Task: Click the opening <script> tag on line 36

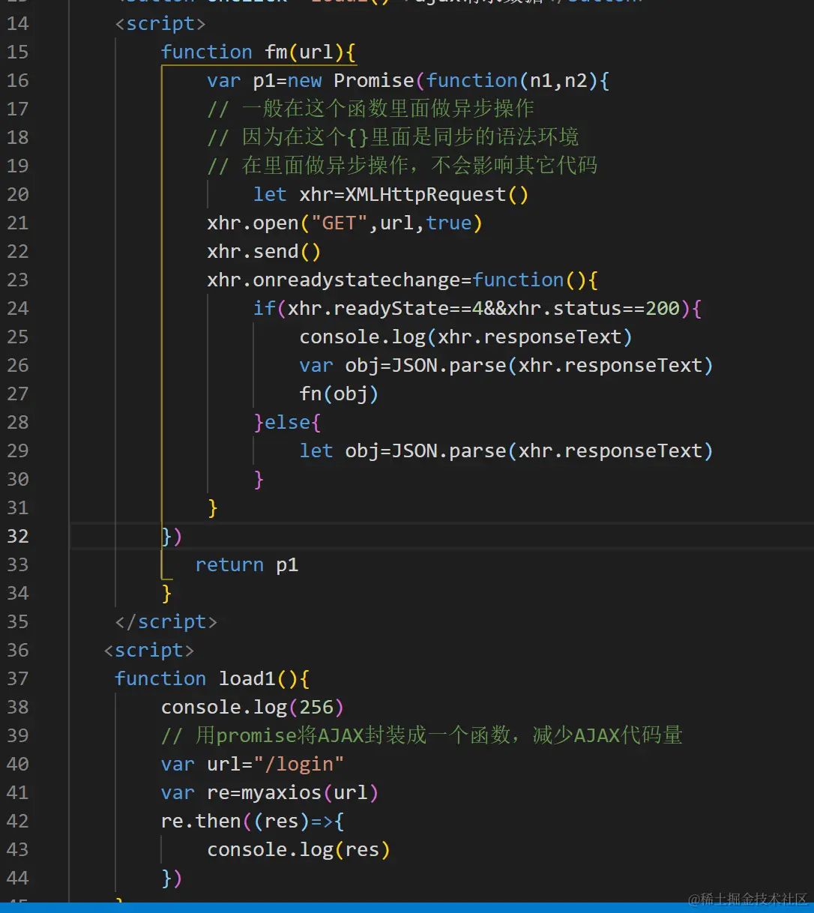Action: [149, 650]
